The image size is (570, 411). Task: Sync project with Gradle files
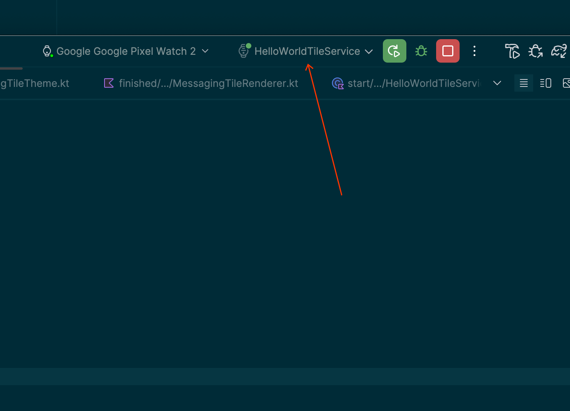559,51
